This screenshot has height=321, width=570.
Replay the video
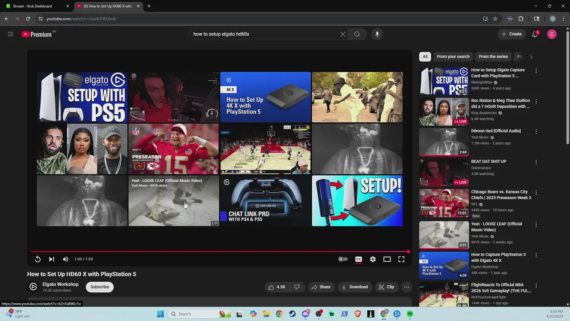[38, 259]
